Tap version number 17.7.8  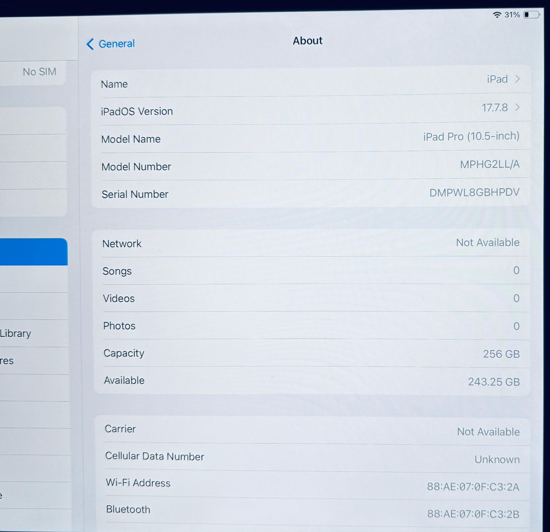click(495, 108)
